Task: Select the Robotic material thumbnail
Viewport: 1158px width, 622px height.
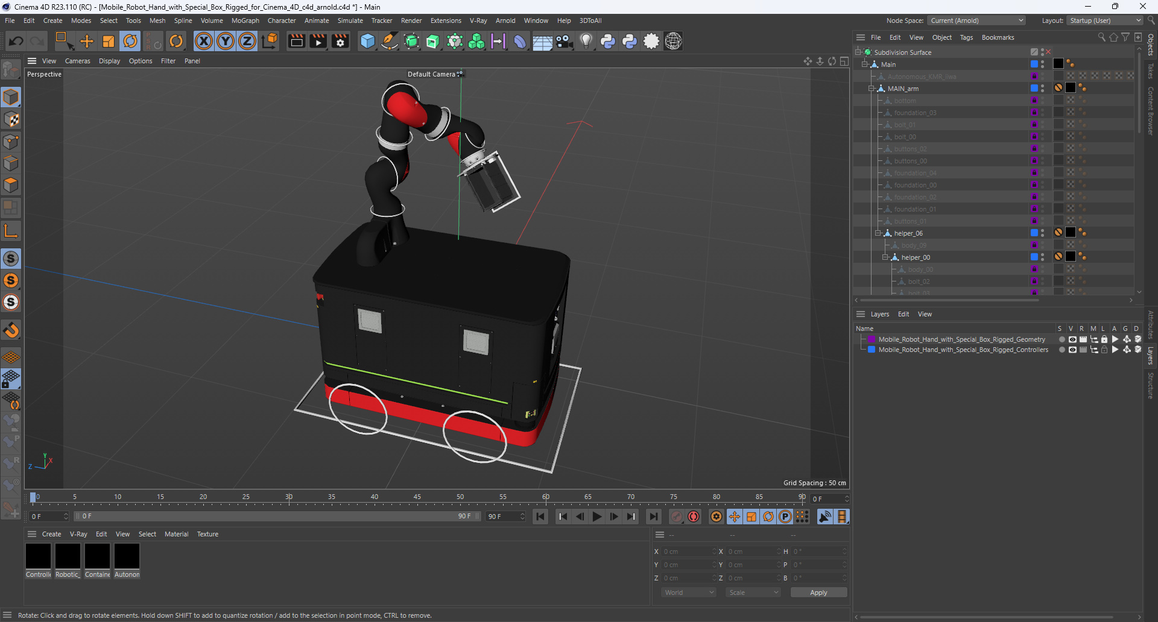Action: tap(68, 556)
